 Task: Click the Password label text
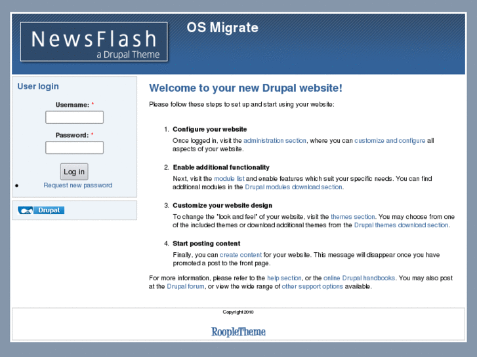coord(72,135)
